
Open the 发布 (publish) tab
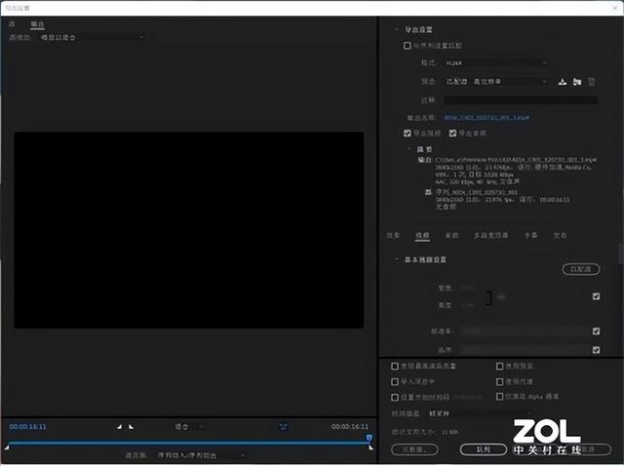pyautogui.click(x=560, y=236)
